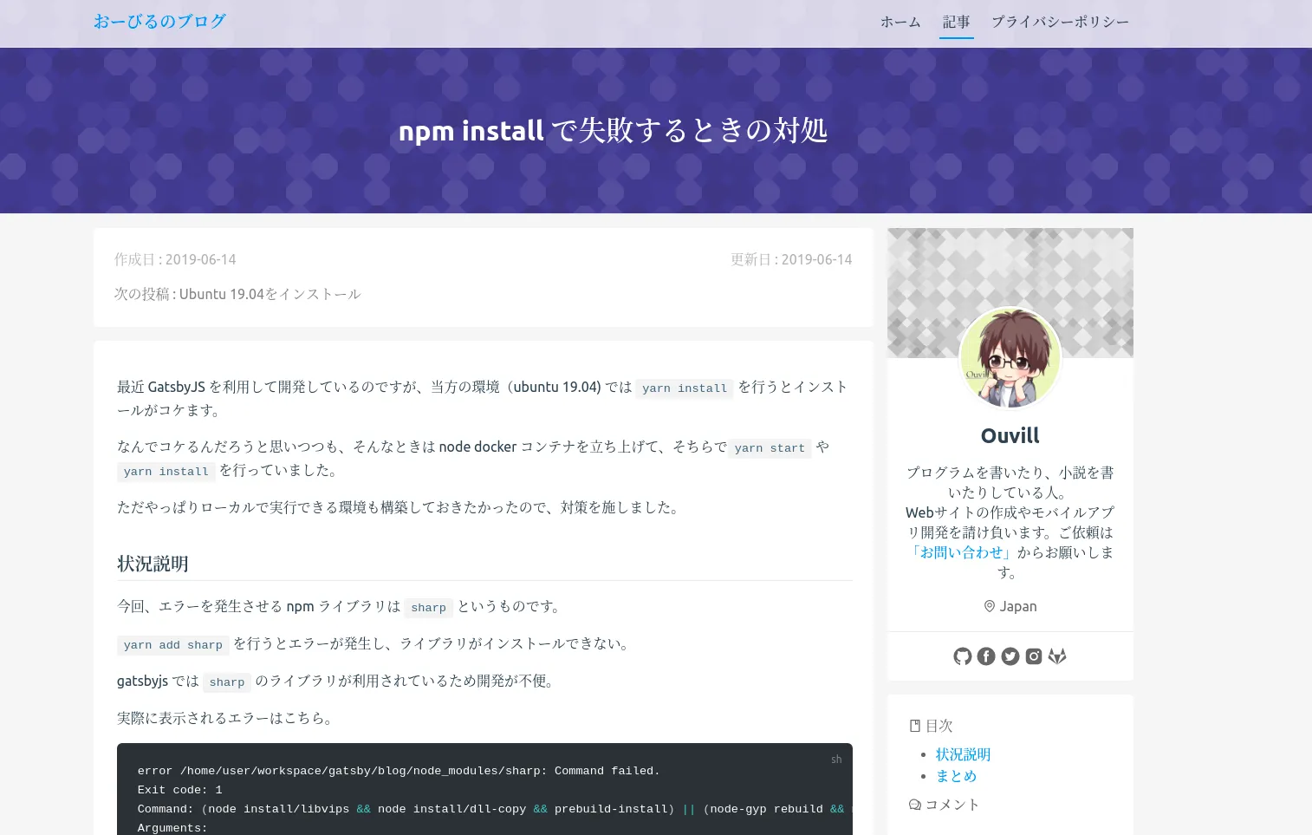The width and height of the screenshot is (1312, 835).
Task: Click the 作成日 : 2019-06-14 text
Action: tap(175, 259)
